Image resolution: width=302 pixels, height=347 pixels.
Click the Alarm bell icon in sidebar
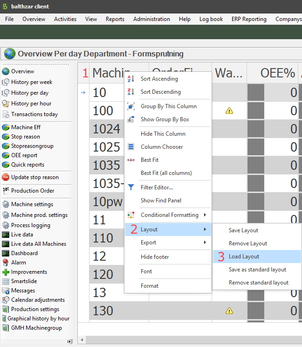pos(6,263)
